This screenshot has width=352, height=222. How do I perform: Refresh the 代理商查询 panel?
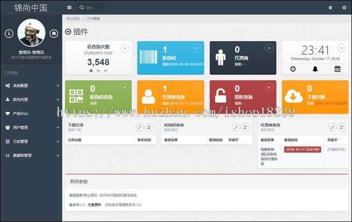(342, 127)
